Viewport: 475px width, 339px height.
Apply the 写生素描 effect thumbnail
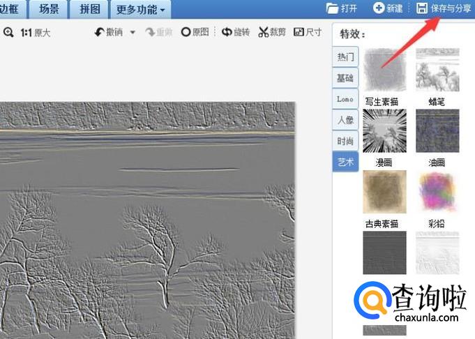(x=384, y=70)
